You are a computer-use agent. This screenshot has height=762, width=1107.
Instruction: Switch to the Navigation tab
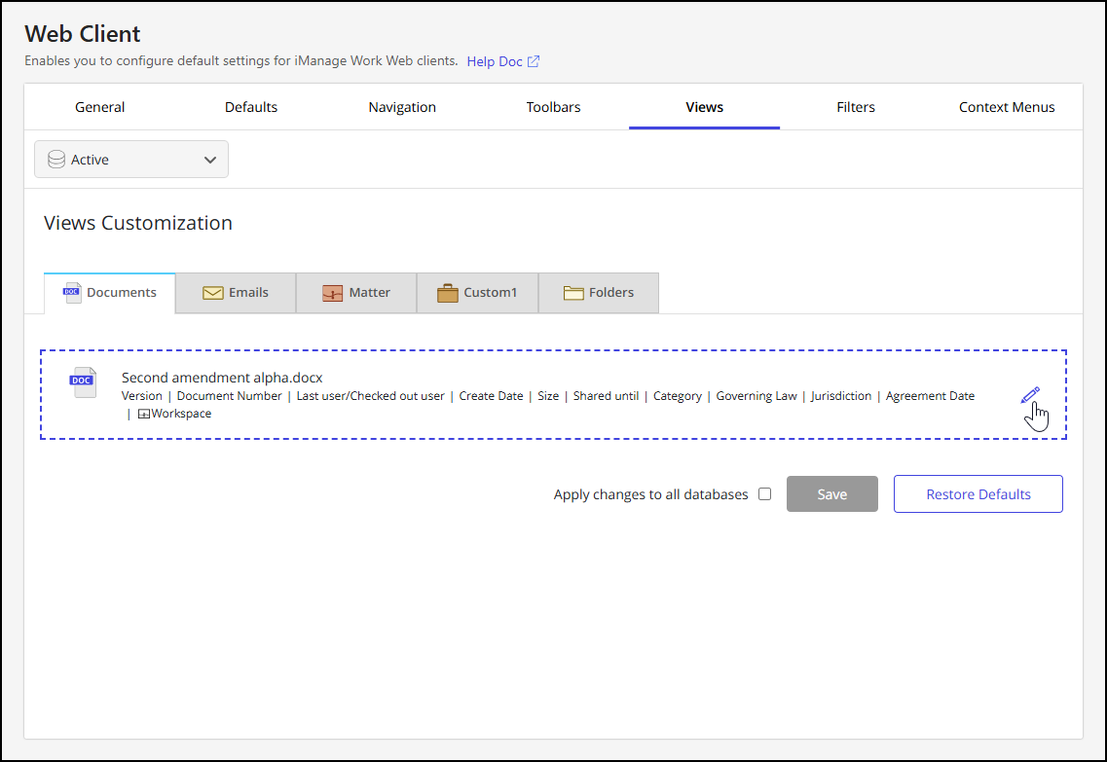point(402,107)
